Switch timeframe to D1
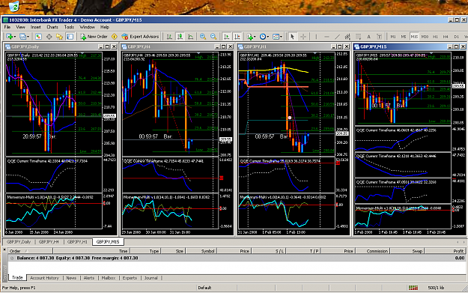Viewport: 468px width, 293px height. coord(456,37)
